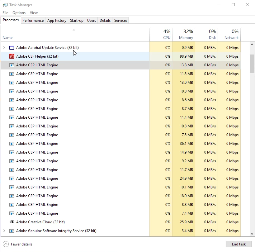The height and width of the screenshot is (252, 255).
Task: Select the CEP HTML Engine using 13.0 MB
Action: click(120, 83)
